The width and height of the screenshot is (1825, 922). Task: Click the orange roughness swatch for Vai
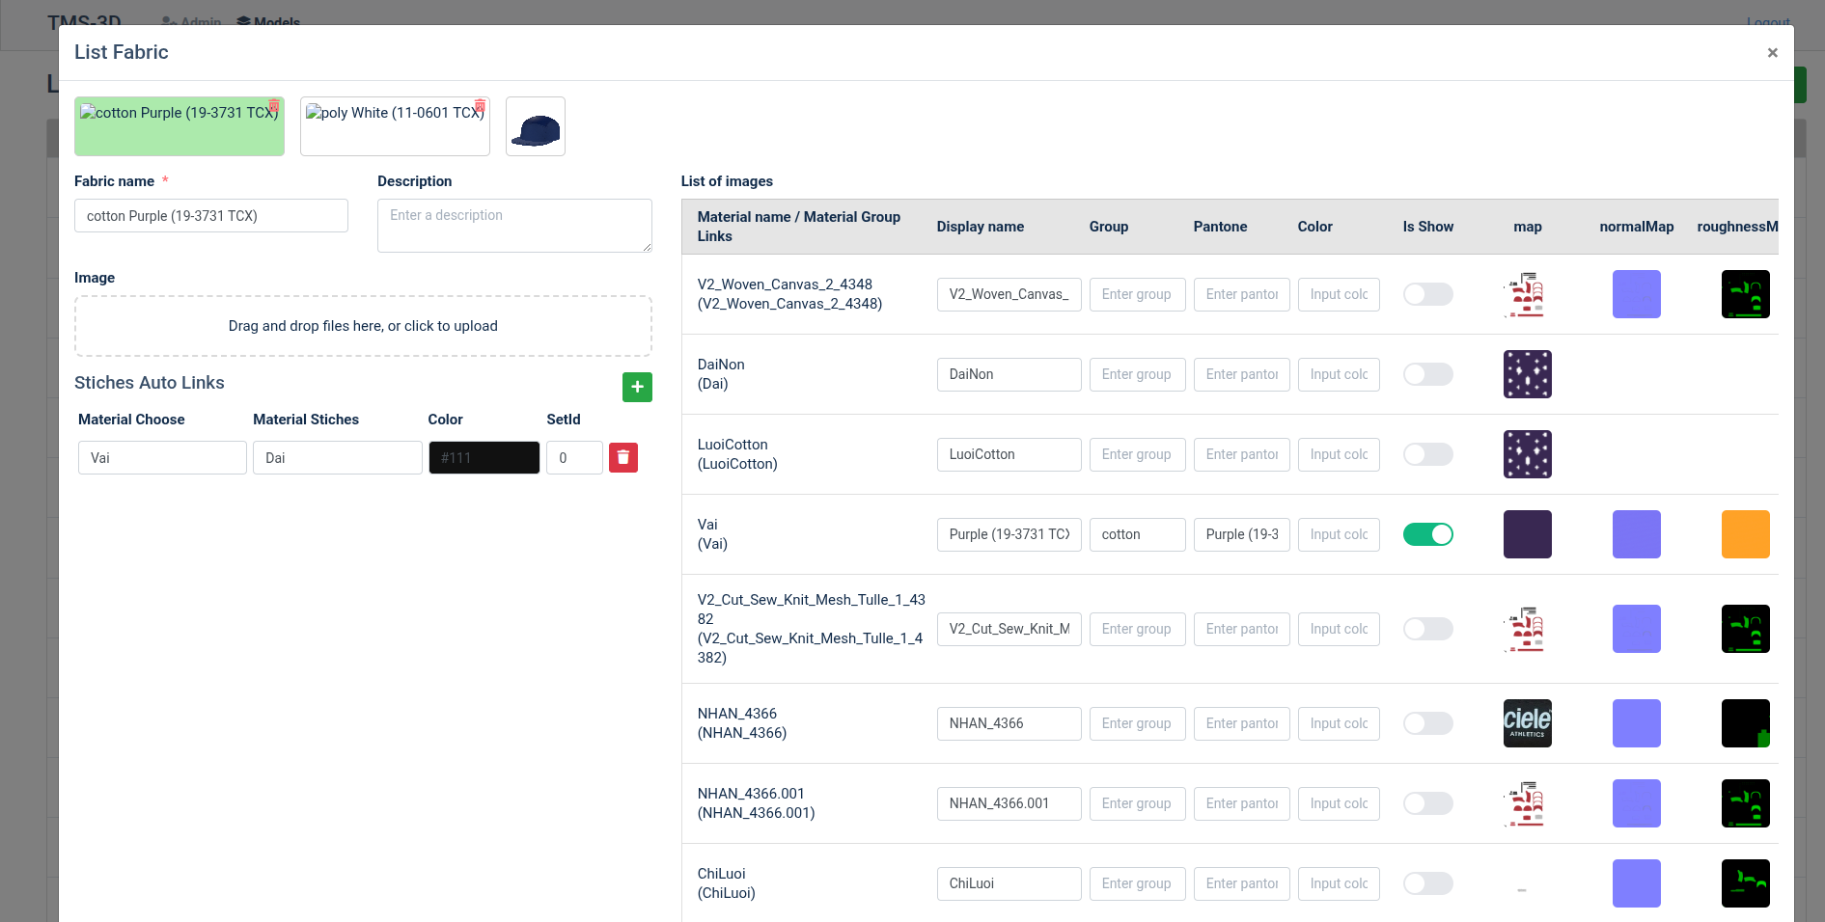pos(1745,534)
